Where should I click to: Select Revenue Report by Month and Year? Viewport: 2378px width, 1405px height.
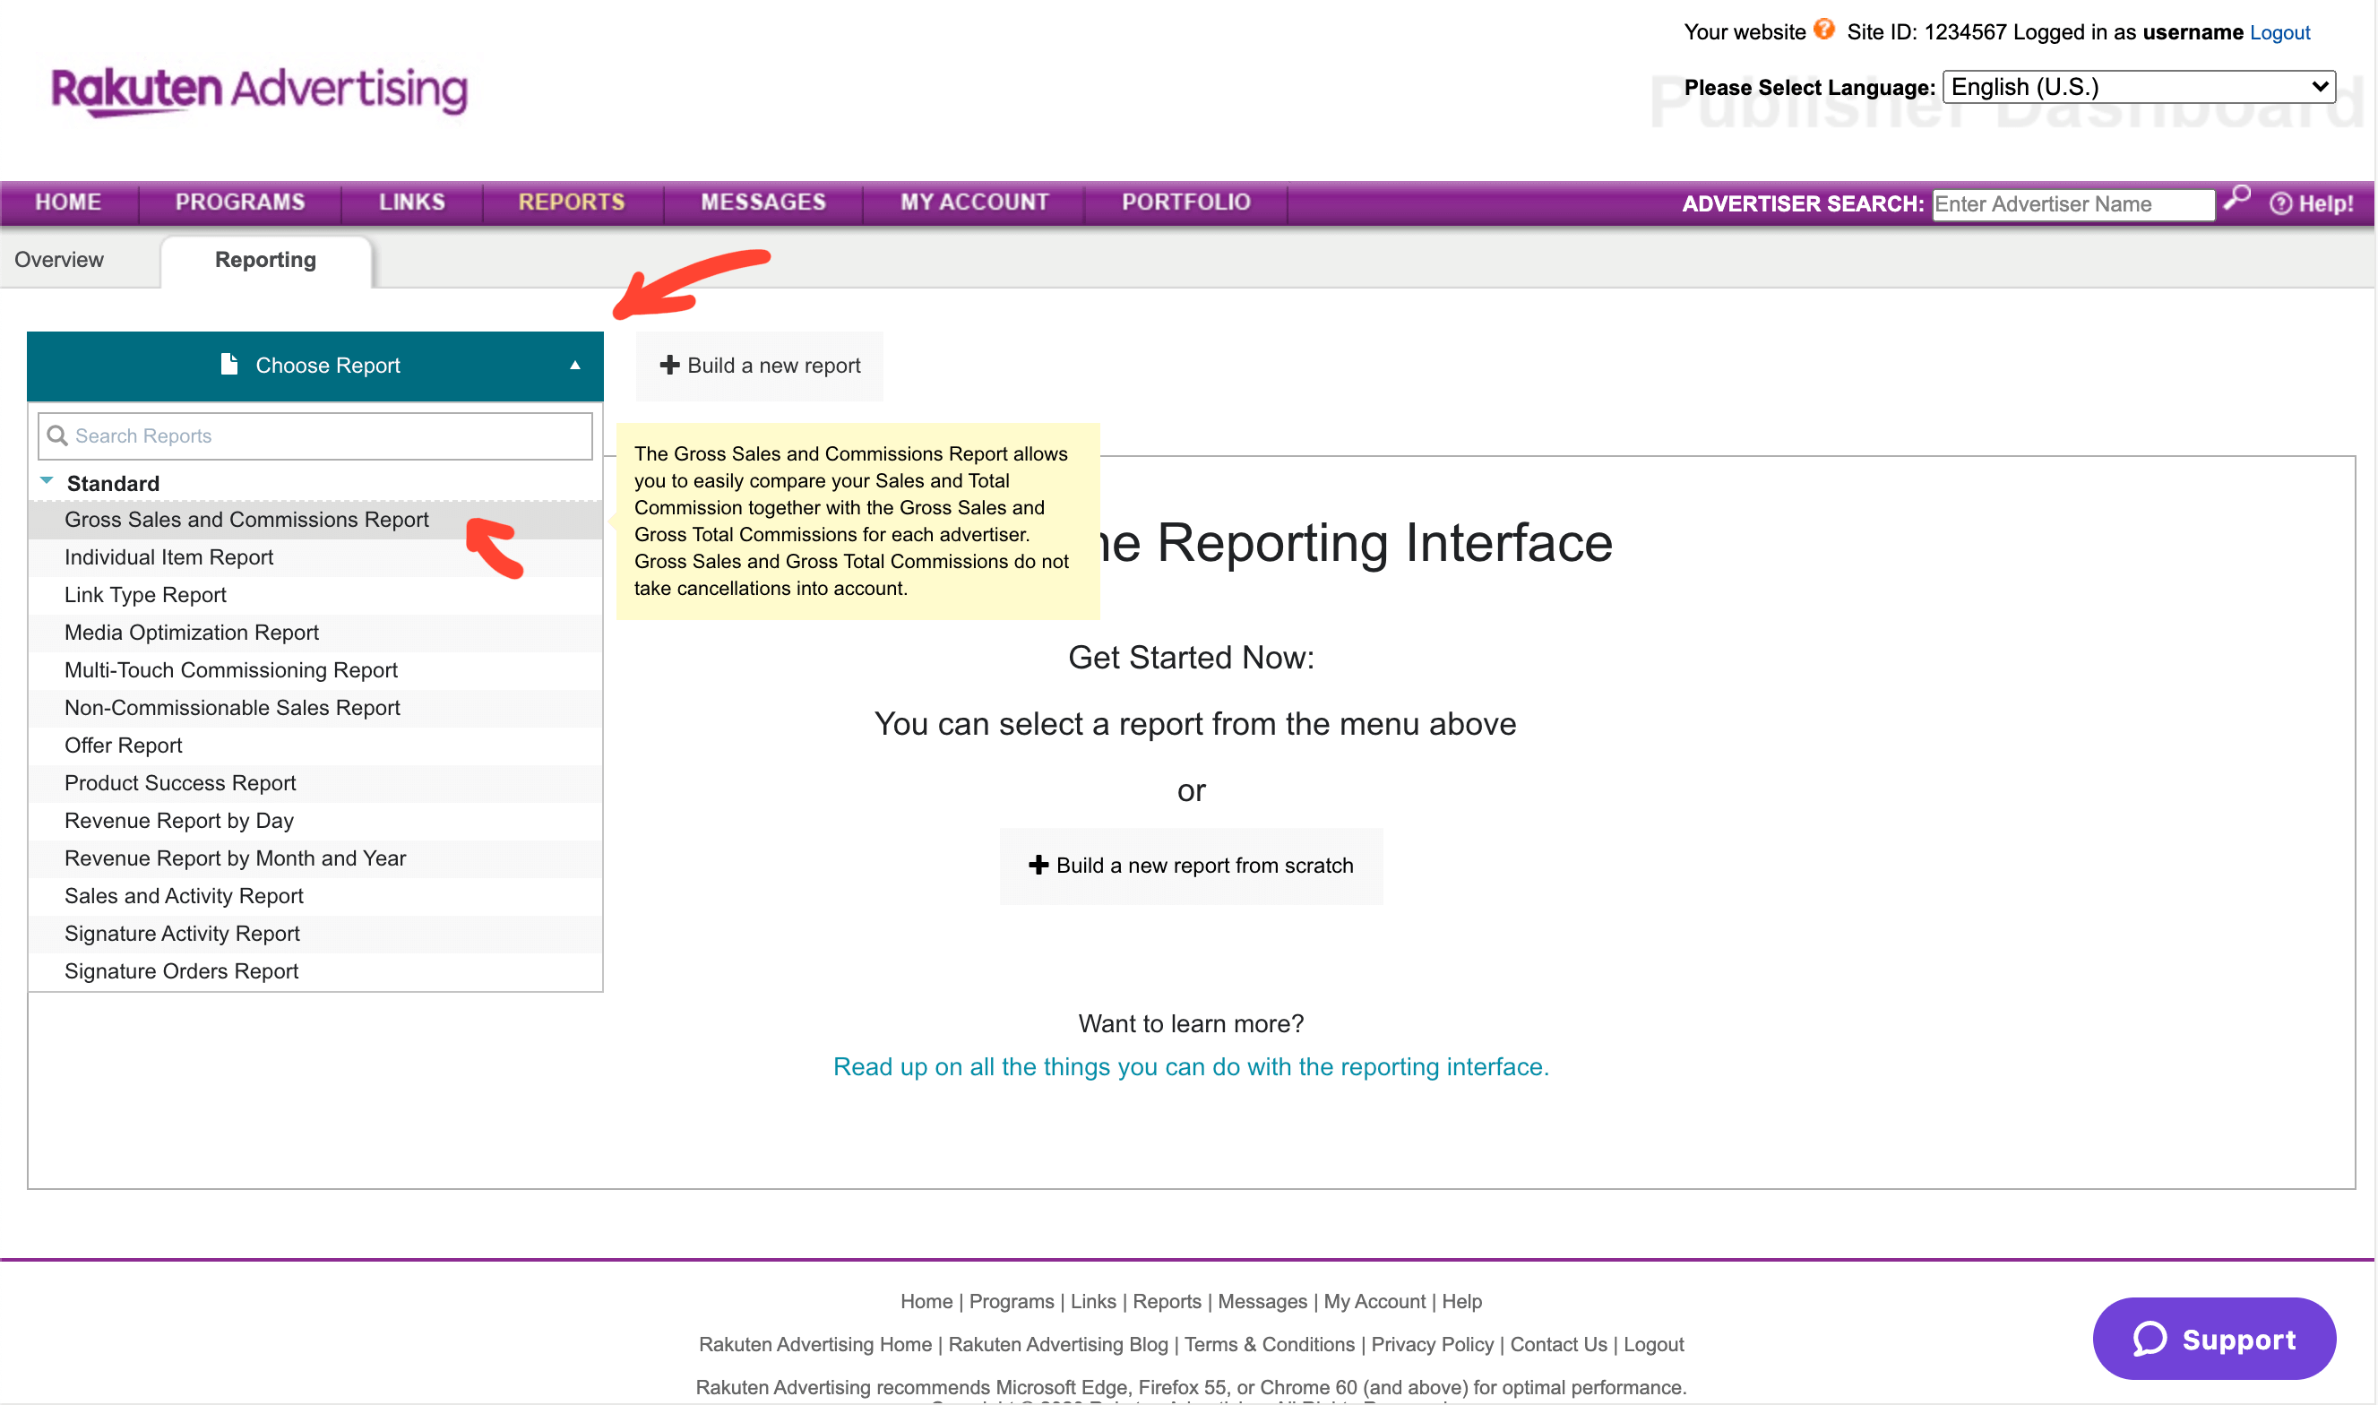coord(315,858)
